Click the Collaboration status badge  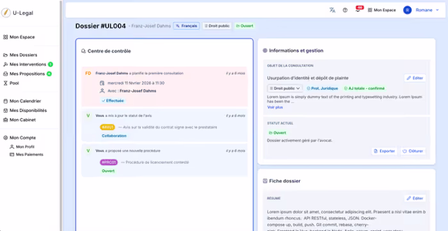coord(114,136)
